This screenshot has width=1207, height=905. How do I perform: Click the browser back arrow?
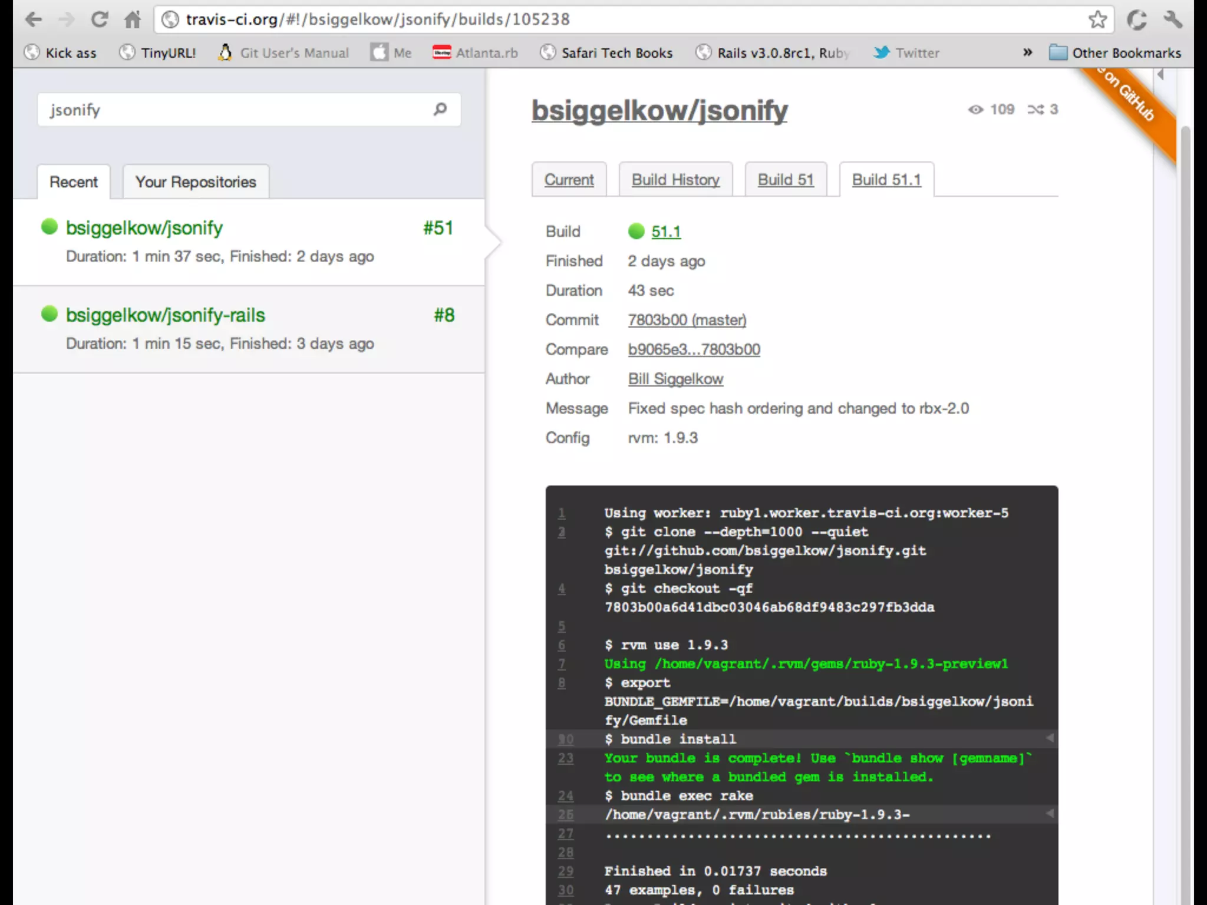33,20
